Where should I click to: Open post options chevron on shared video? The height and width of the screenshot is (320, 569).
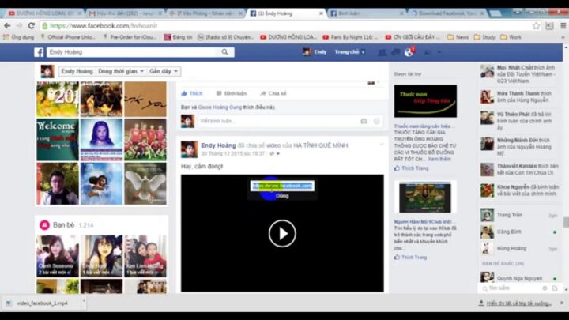pos(382,145)
